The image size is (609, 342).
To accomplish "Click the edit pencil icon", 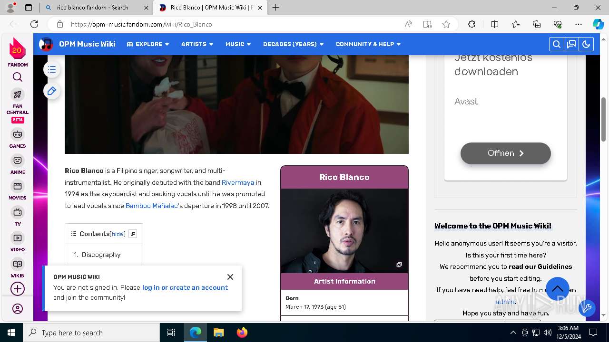I will (52, 91).
